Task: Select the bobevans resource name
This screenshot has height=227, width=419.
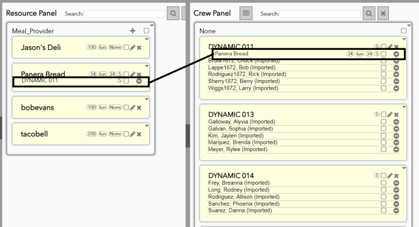Action: point(37,108)
